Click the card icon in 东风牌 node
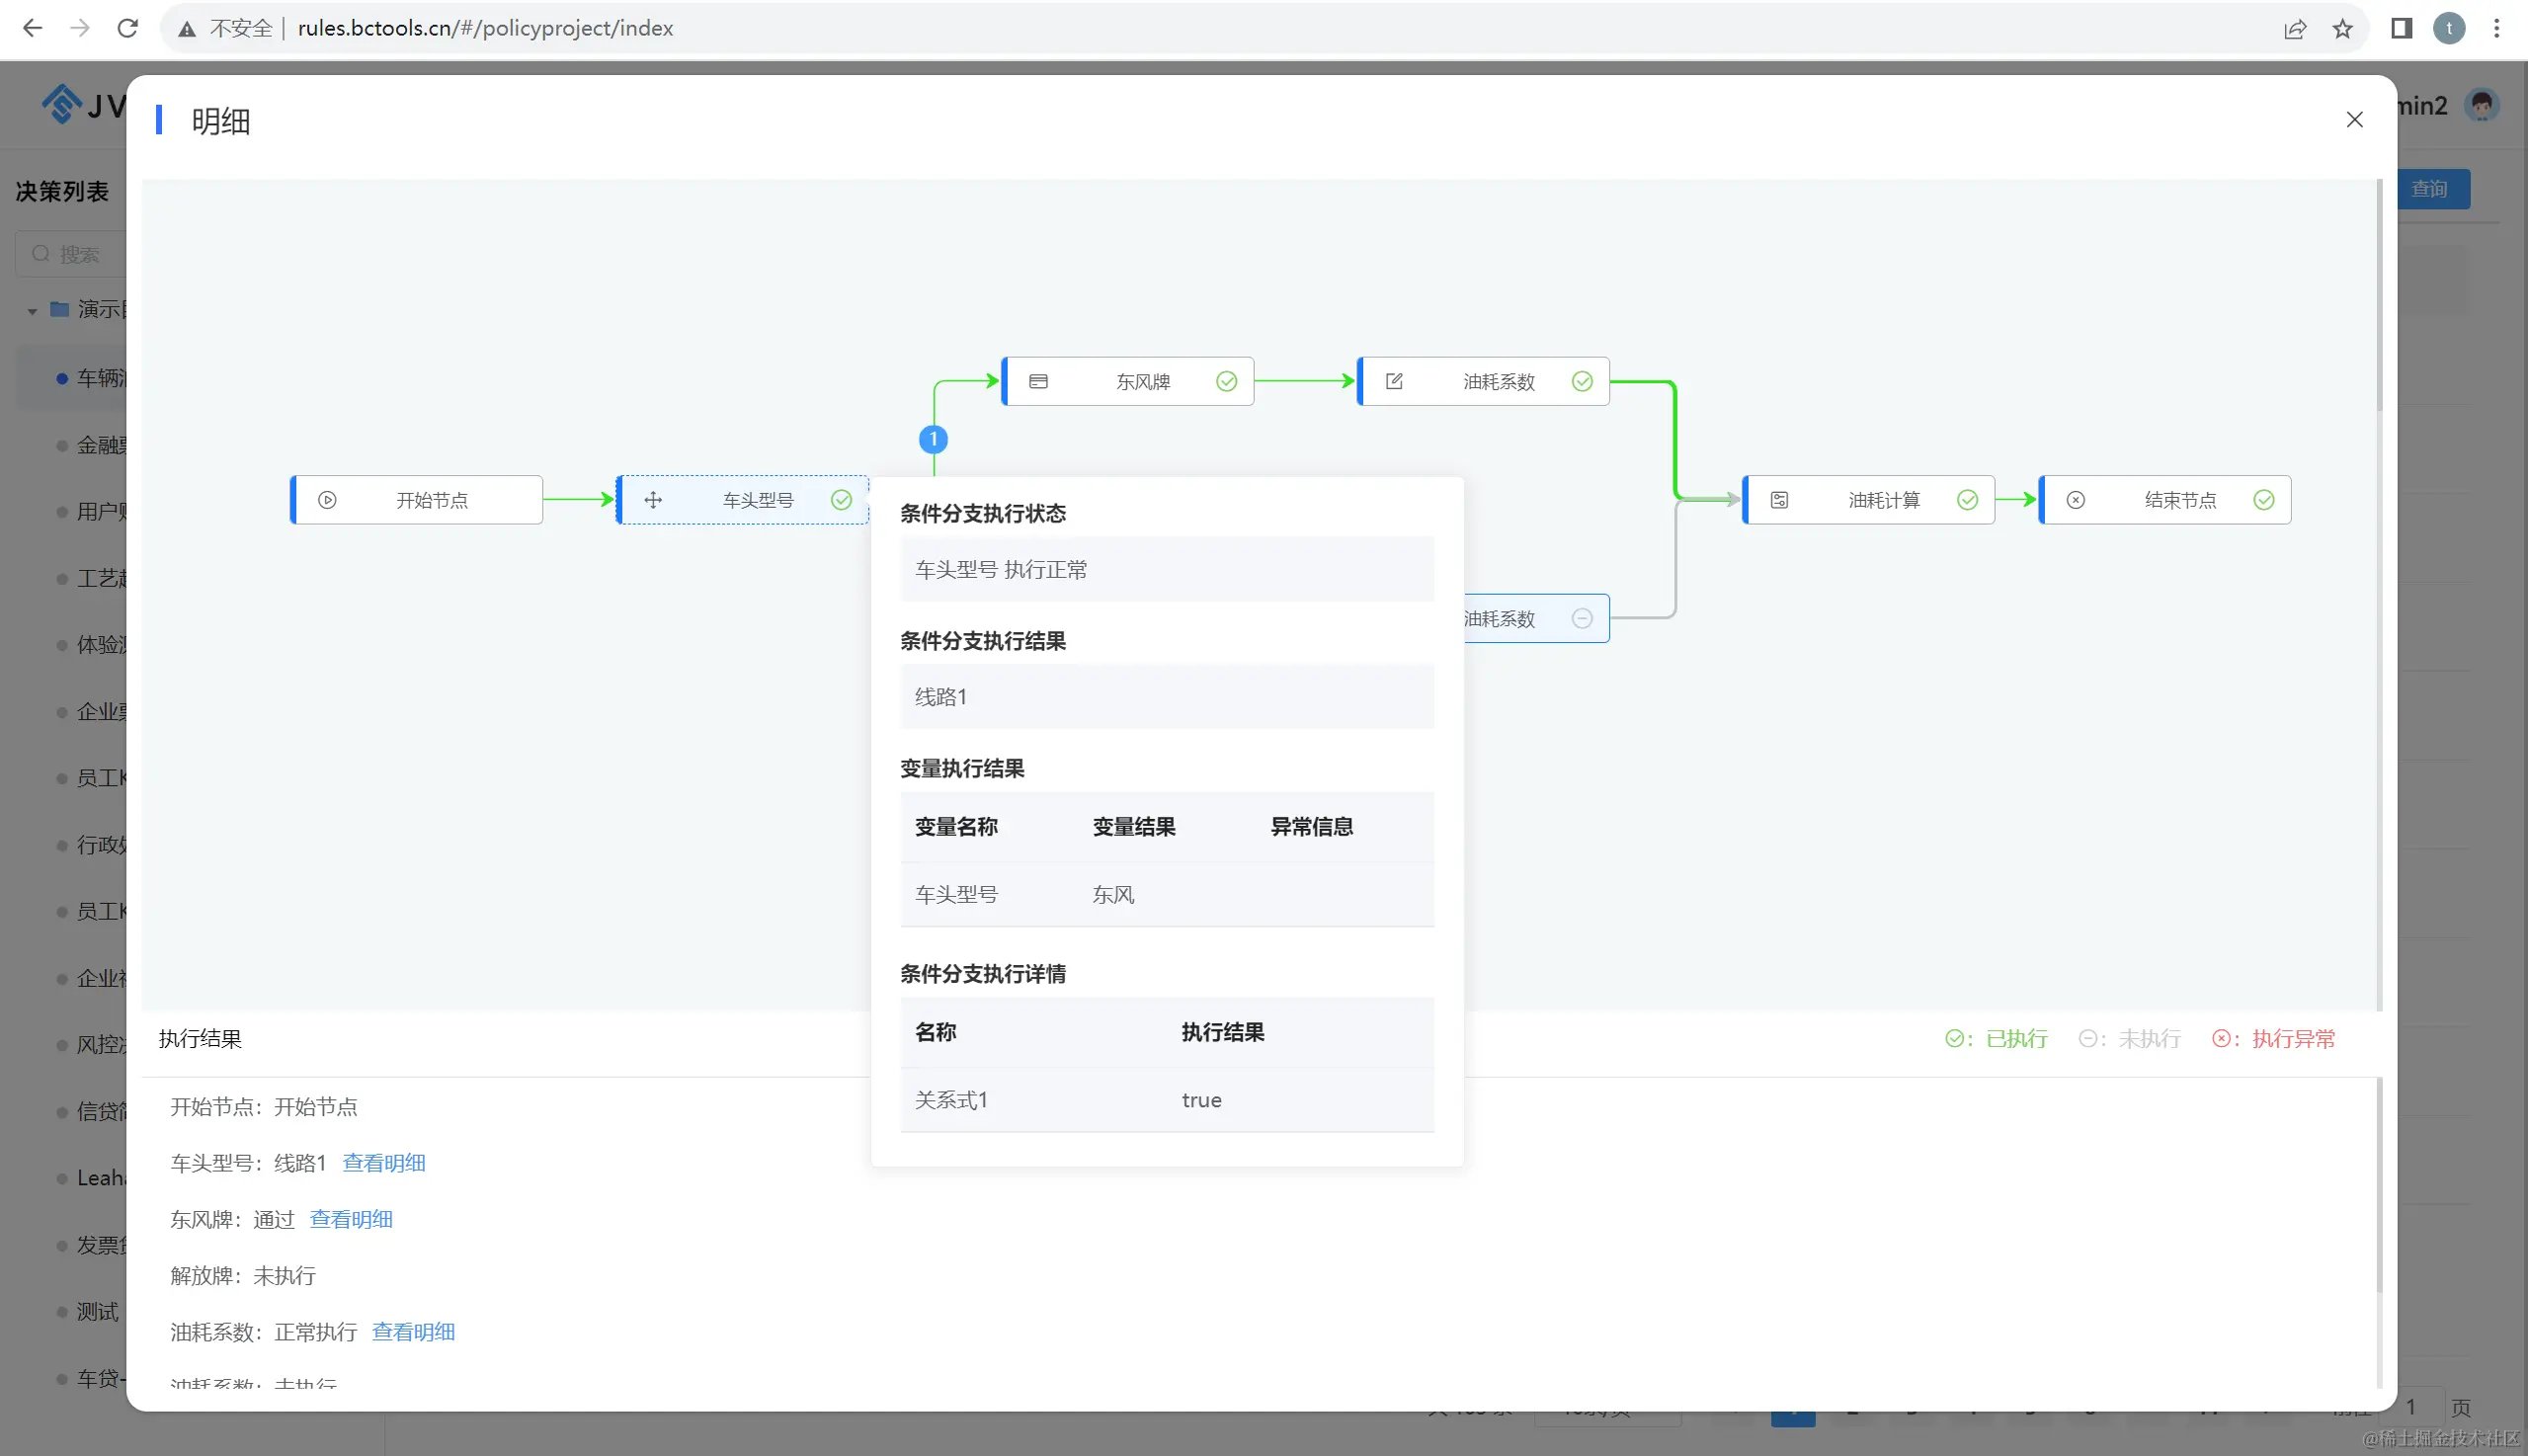This screenshot has width=2528, height=1456. (x=1038, y=381)
